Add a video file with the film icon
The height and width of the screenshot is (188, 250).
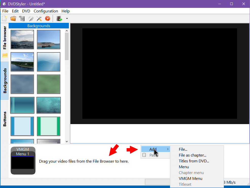[59, 19]
